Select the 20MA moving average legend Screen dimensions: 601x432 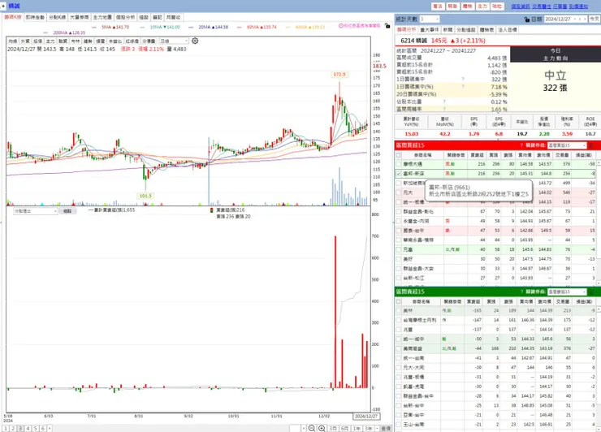coord(209,28)
